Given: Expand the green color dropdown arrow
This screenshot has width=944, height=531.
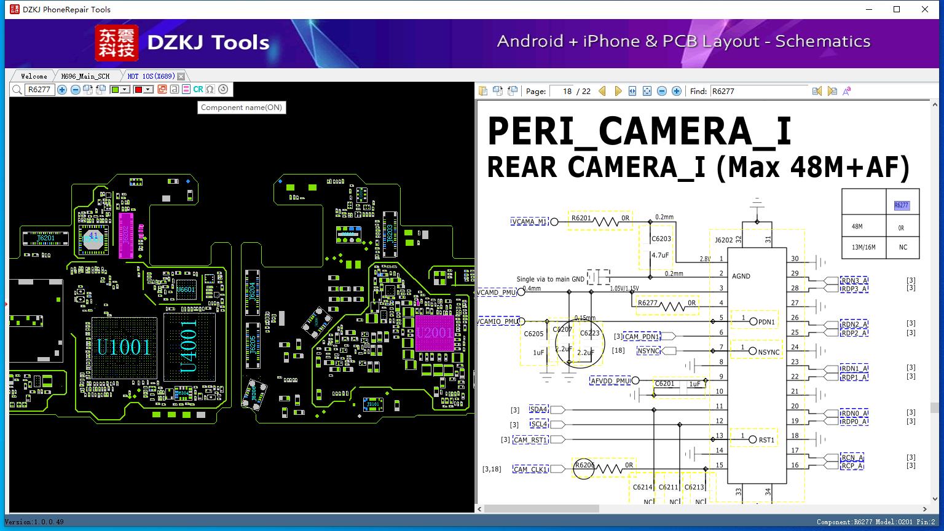Looking at the screenshot, I should (125, 90).
